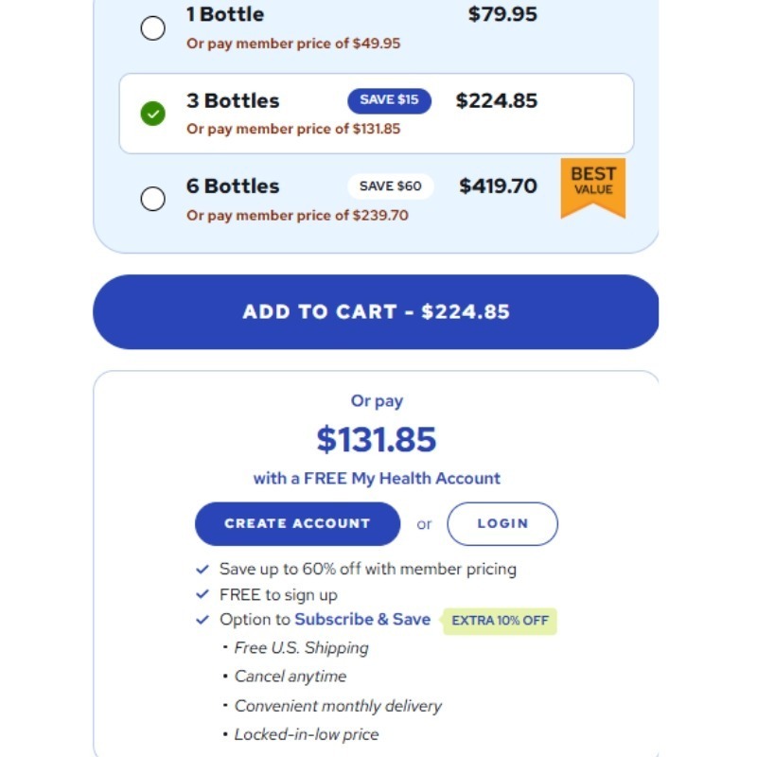757x757 pixels.
Task: Click the Best Value ribbon badge
Action: click(x=593, y=184)
